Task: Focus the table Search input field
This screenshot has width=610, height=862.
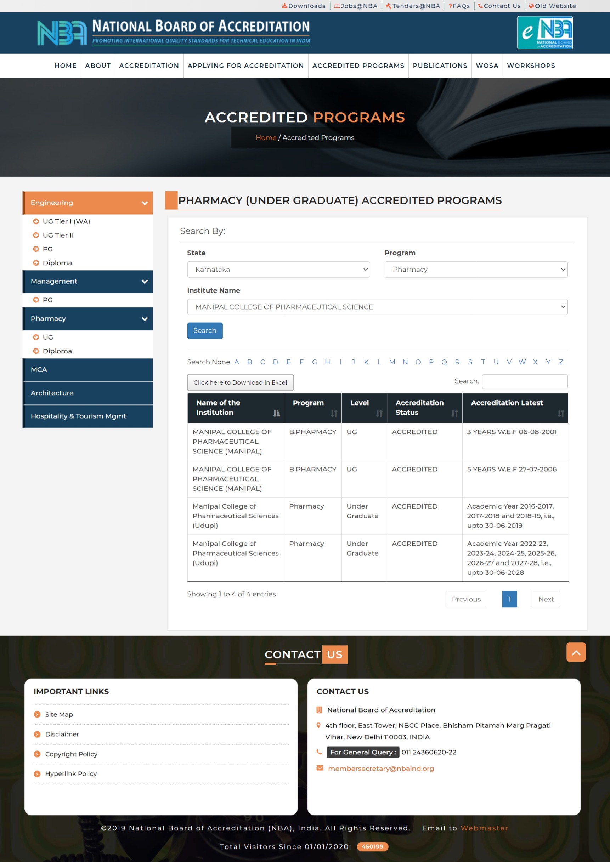Action: click(x=524, y=381)
